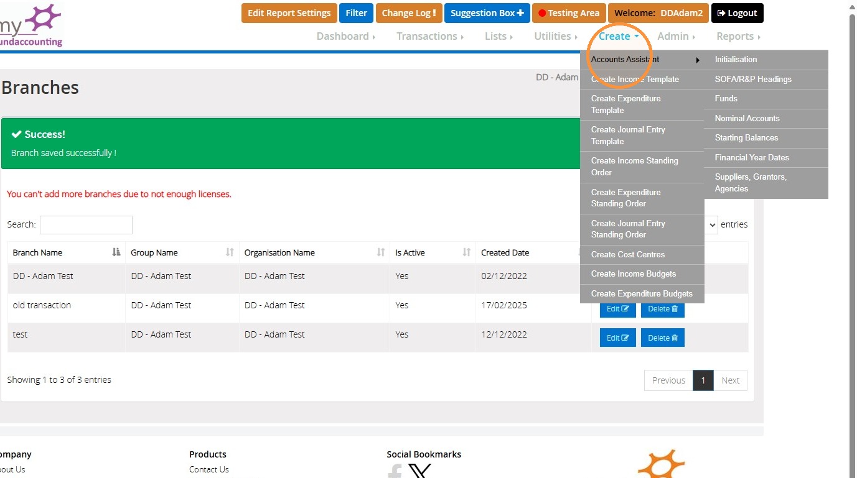Expand the Transactions menu

pos(430,36)
